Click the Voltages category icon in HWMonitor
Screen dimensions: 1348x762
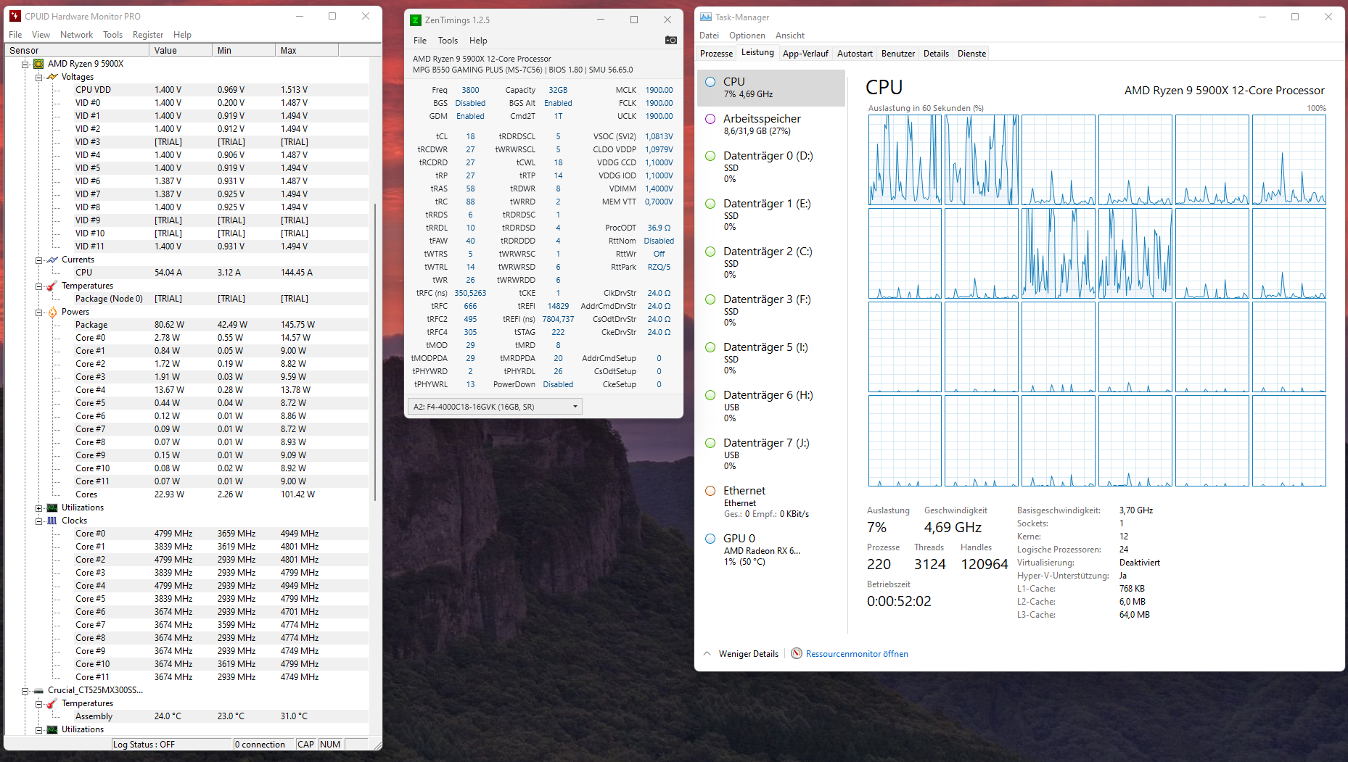coord(52,77)
